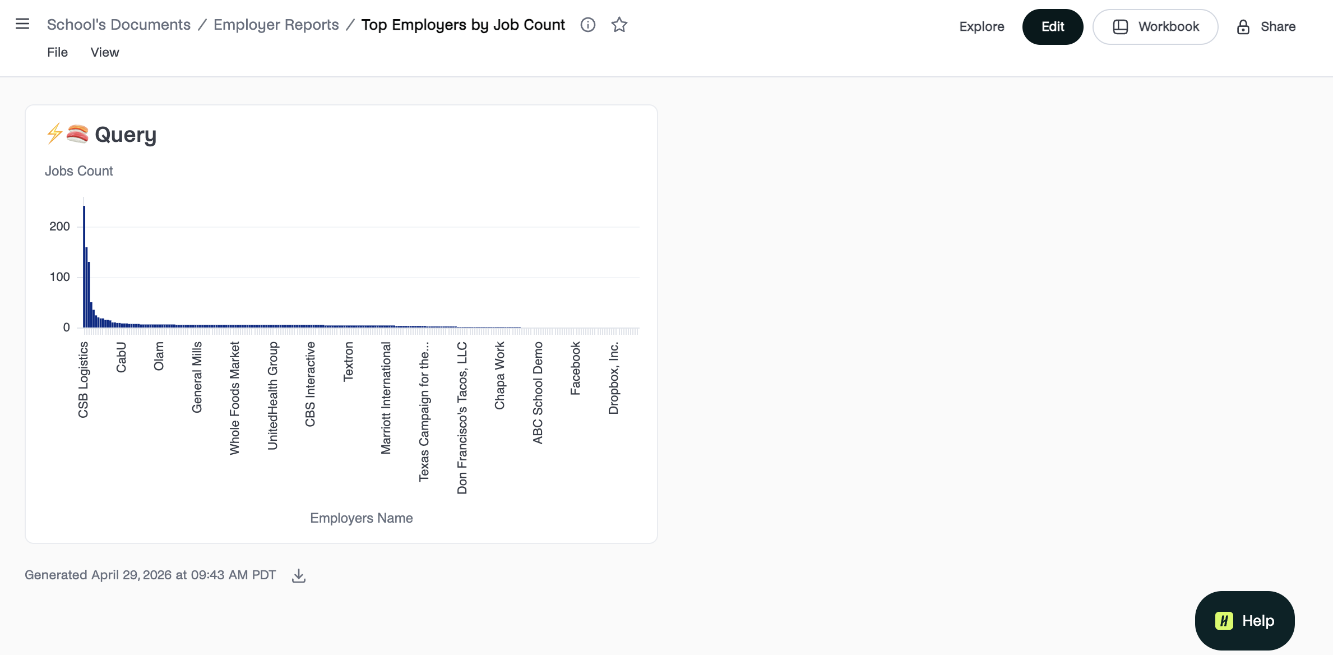
Task: Open the File menu
Action: click(x=57, y=52)
